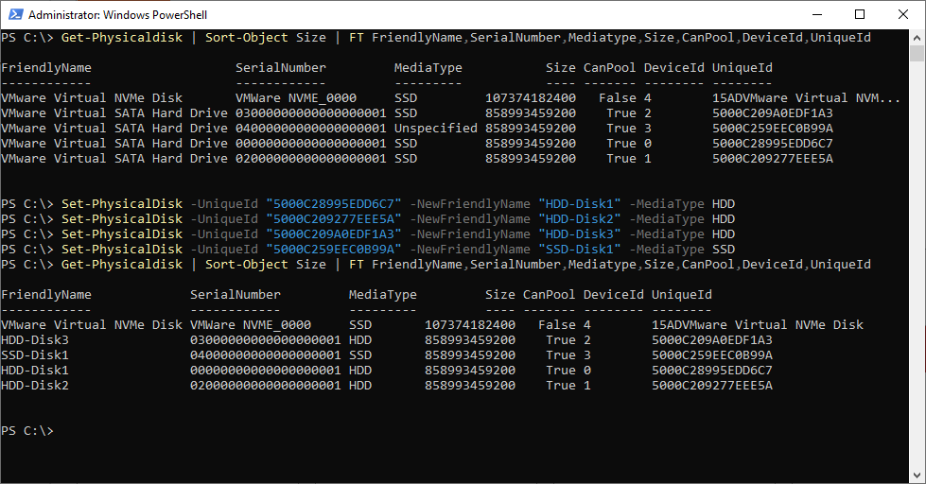Click quoted "5000C259EEC0B99A" in the Set-PhysicalDisk command
This screenshot has width=926, height=484.
click(x=334, y=249)
